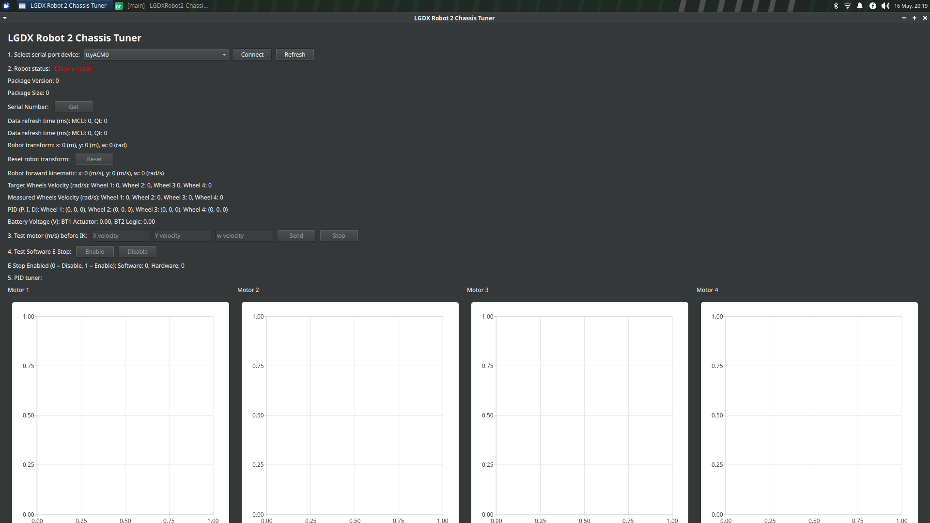This screenshot has width=930, height=523.
Task: Click the Motor 4 chart
Action: click(809, 413)
